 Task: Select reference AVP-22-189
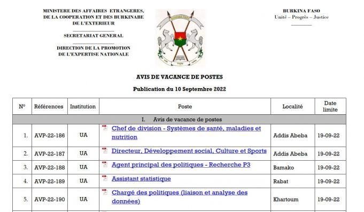point(50,181)
